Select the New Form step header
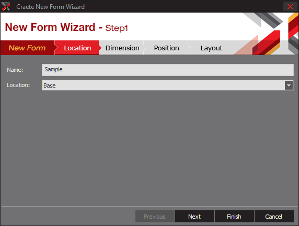This screenshot has width=299, height=226. [x=27, y=48]
